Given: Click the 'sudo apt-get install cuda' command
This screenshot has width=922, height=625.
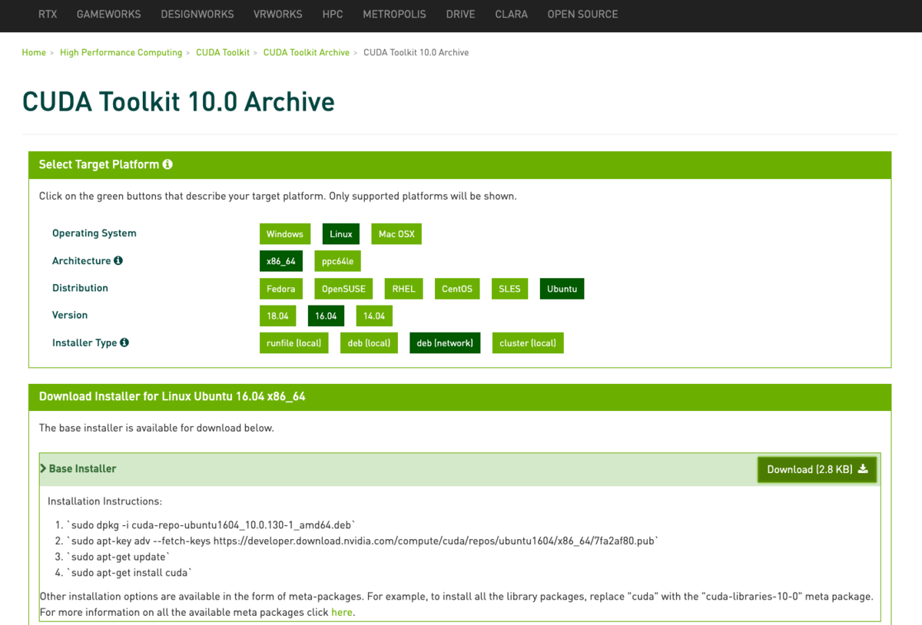Looking at the screenshot, I should point(130,573).
